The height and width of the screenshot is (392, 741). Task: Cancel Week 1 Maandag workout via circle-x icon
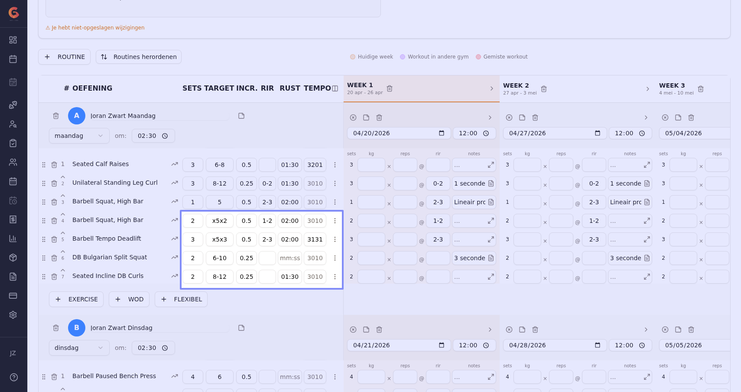coord(353,118)
